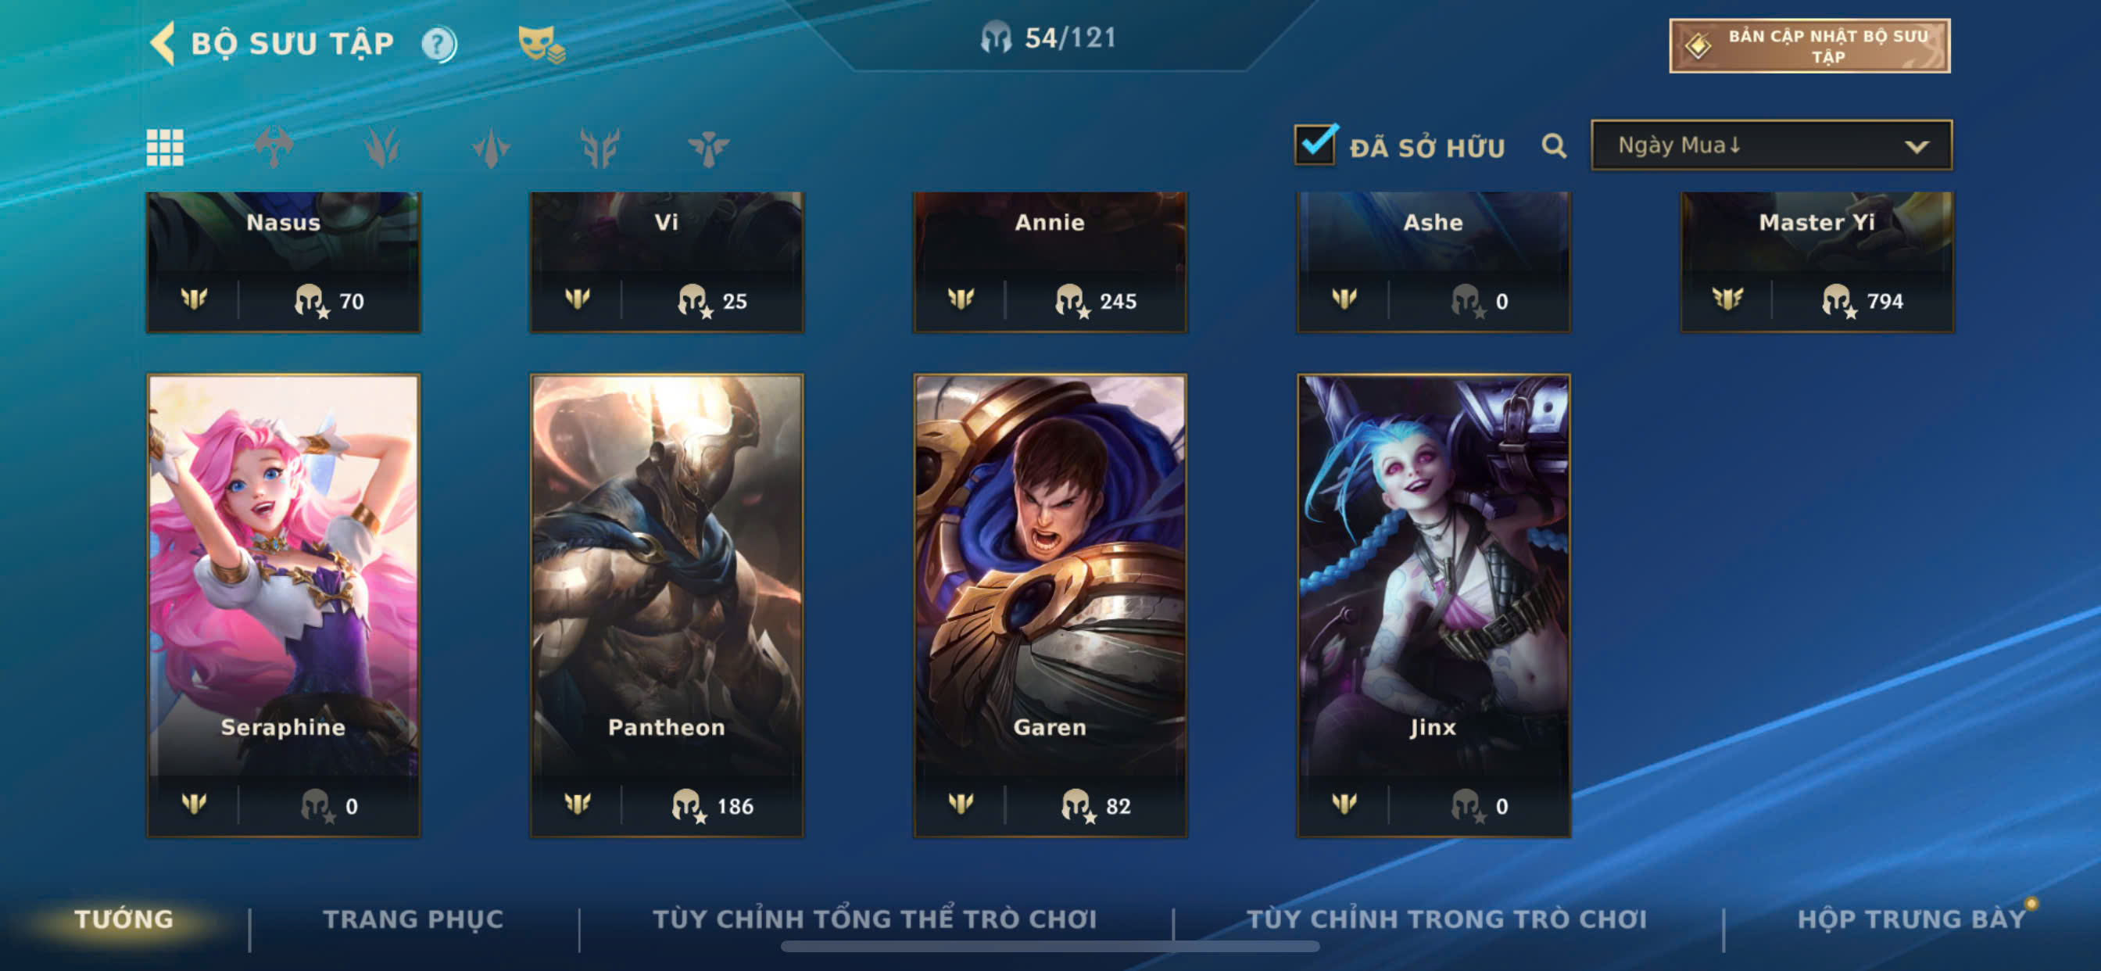Select the all-champions grid filter icon
The image size is (2101, 971).
click(x=165, y=148)
